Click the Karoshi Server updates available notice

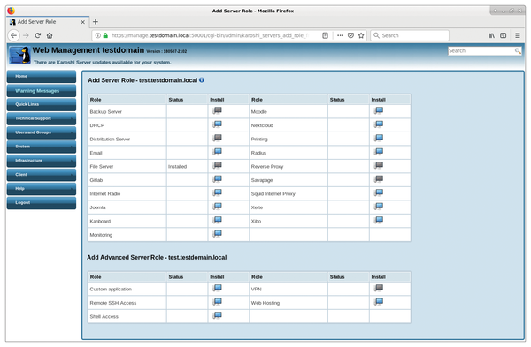(103, 62)
